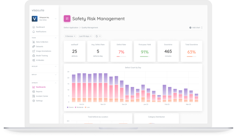Viewport: 237px width, 137px height.
Task: Toggle the Low legend swatch
Action: pos(86,107)
